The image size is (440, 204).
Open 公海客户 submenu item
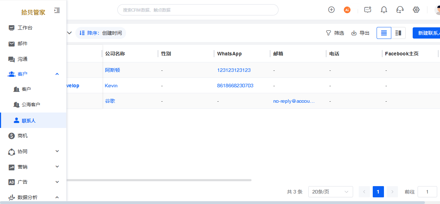tap(33, 105)
